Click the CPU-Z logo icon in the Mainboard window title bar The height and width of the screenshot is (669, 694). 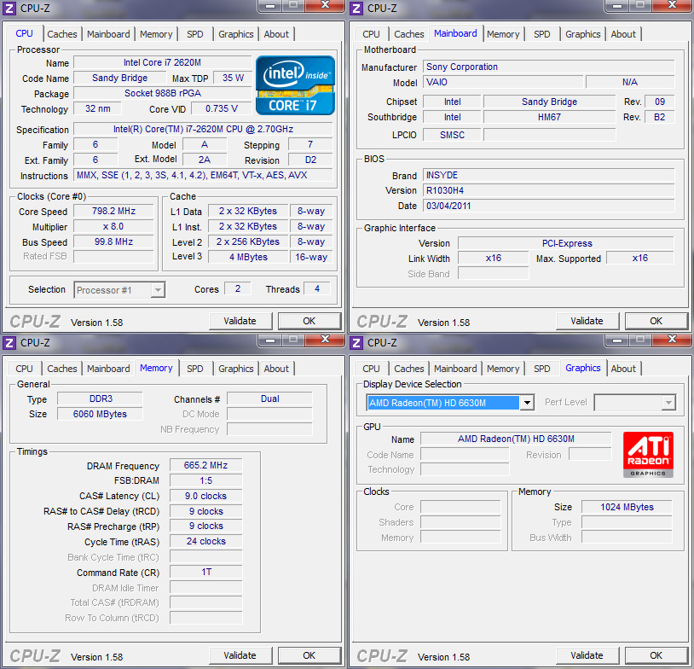(x=356, y=9)
